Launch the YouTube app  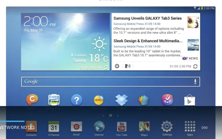tap(122, 126)
